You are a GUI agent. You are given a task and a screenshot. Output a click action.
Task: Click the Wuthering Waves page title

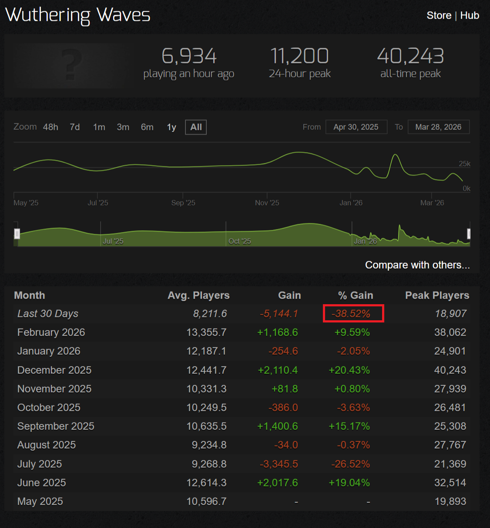78,15
